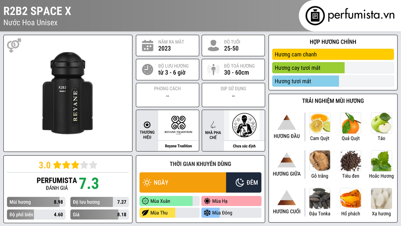Open the Hoắc Hương note image
The width and height of the screenshot is (401, 226).
[381, 160]
